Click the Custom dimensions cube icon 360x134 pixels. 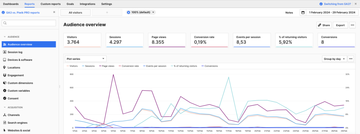point(5,83)
